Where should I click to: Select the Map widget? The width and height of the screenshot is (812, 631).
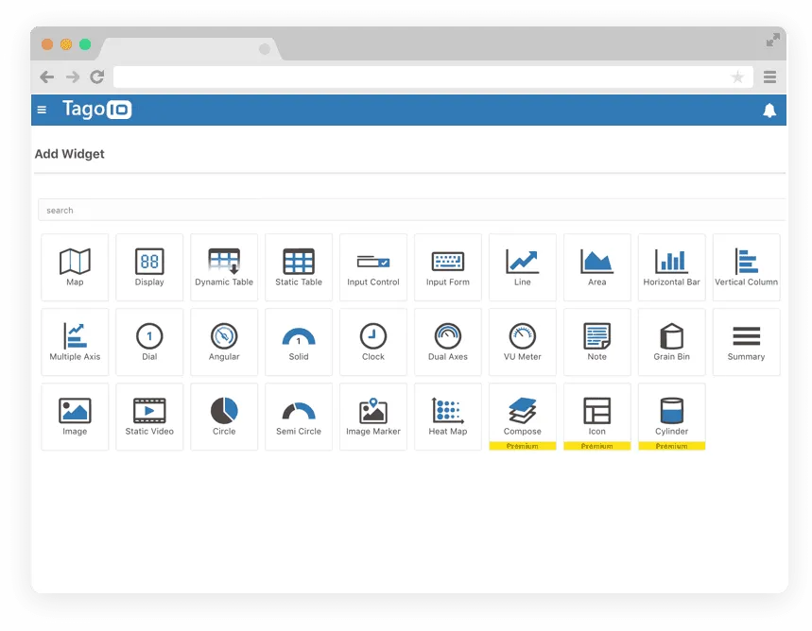(x=75, y=266)
